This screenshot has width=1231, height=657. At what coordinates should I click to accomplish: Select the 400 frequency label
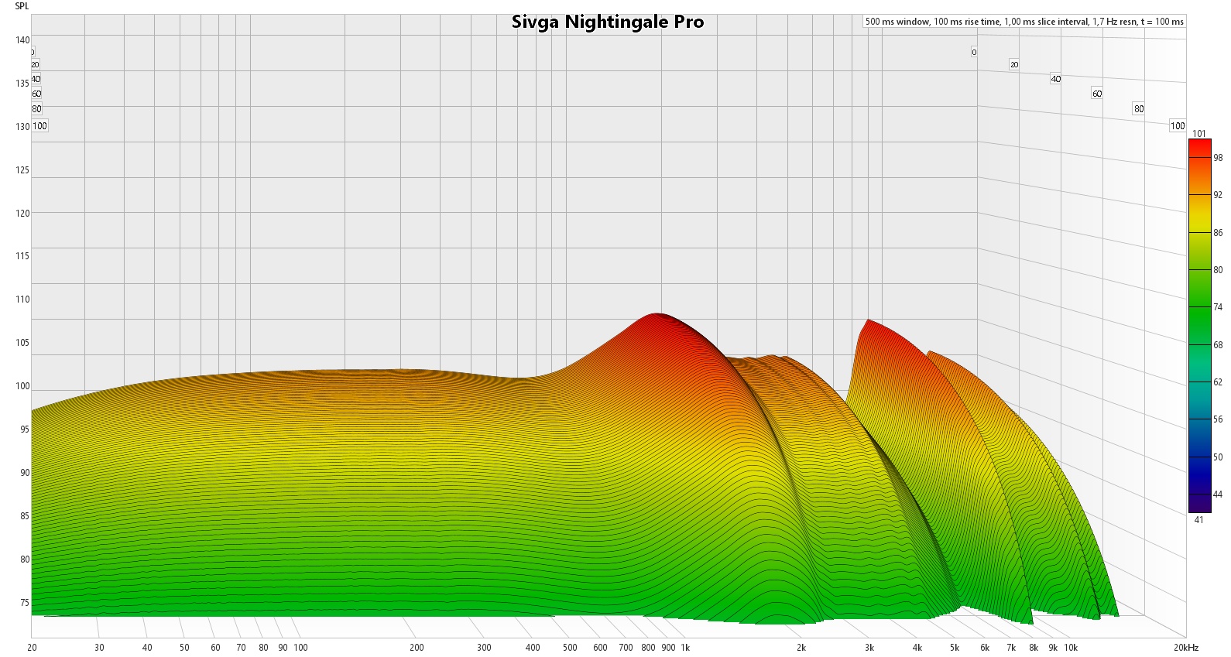533,648
